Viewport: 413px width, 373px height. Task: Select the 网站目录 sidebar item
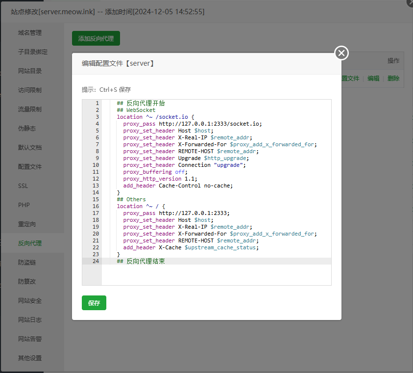pos(30,71)
